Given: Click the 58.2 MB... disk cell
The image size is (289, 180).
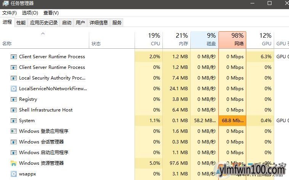Looking at the screenshot, I should point(204,121).
